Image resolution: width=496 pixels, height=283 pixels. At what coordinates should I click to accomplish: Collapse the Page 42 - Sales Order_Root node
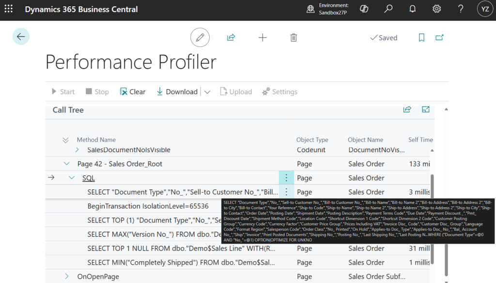click(x=67, y=164)
